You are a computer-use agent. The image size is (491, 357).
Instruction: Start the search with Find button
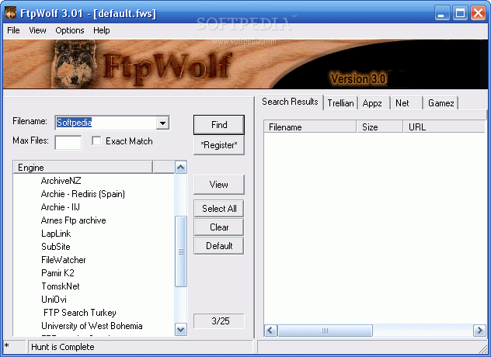pos(219,125)
